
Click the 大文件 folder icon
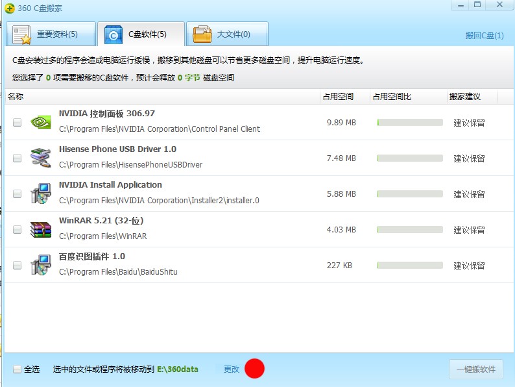pos(202,34)
